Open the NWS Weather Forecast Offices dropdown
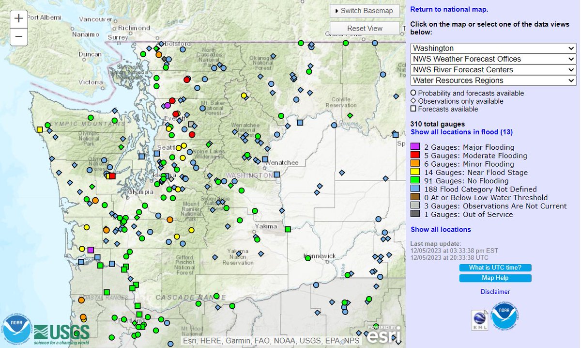This screenshot has height=348, width=581. 492,59
